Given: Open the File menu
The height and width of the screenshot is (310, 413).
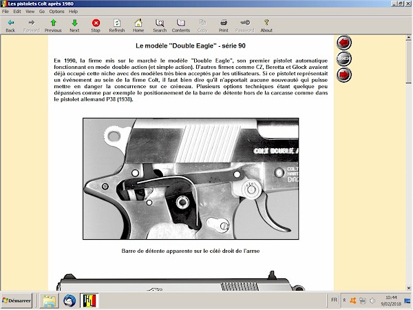Looking at the screenshot, I should click(6, 12).
